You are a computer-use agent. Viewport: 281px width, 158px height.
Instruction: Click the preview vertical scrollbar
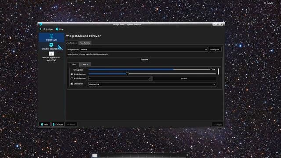point(218,72)
